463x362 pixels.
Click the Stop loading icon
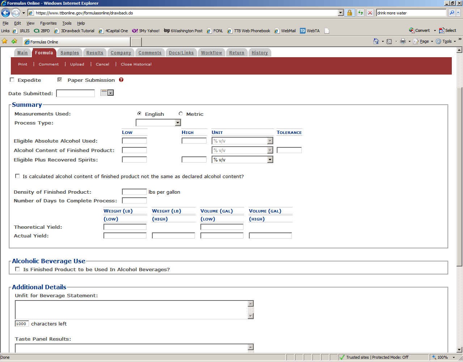(x=370, y=13)
